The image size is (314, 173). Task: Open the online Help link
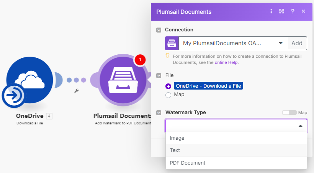point(226,62)
